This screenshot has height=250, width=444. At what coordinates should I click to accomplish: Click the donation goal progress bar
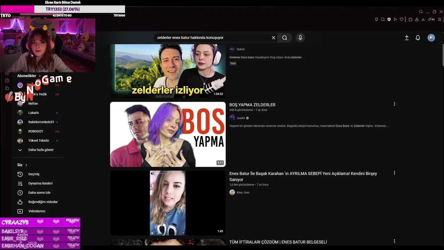click(x=62, y=9)
